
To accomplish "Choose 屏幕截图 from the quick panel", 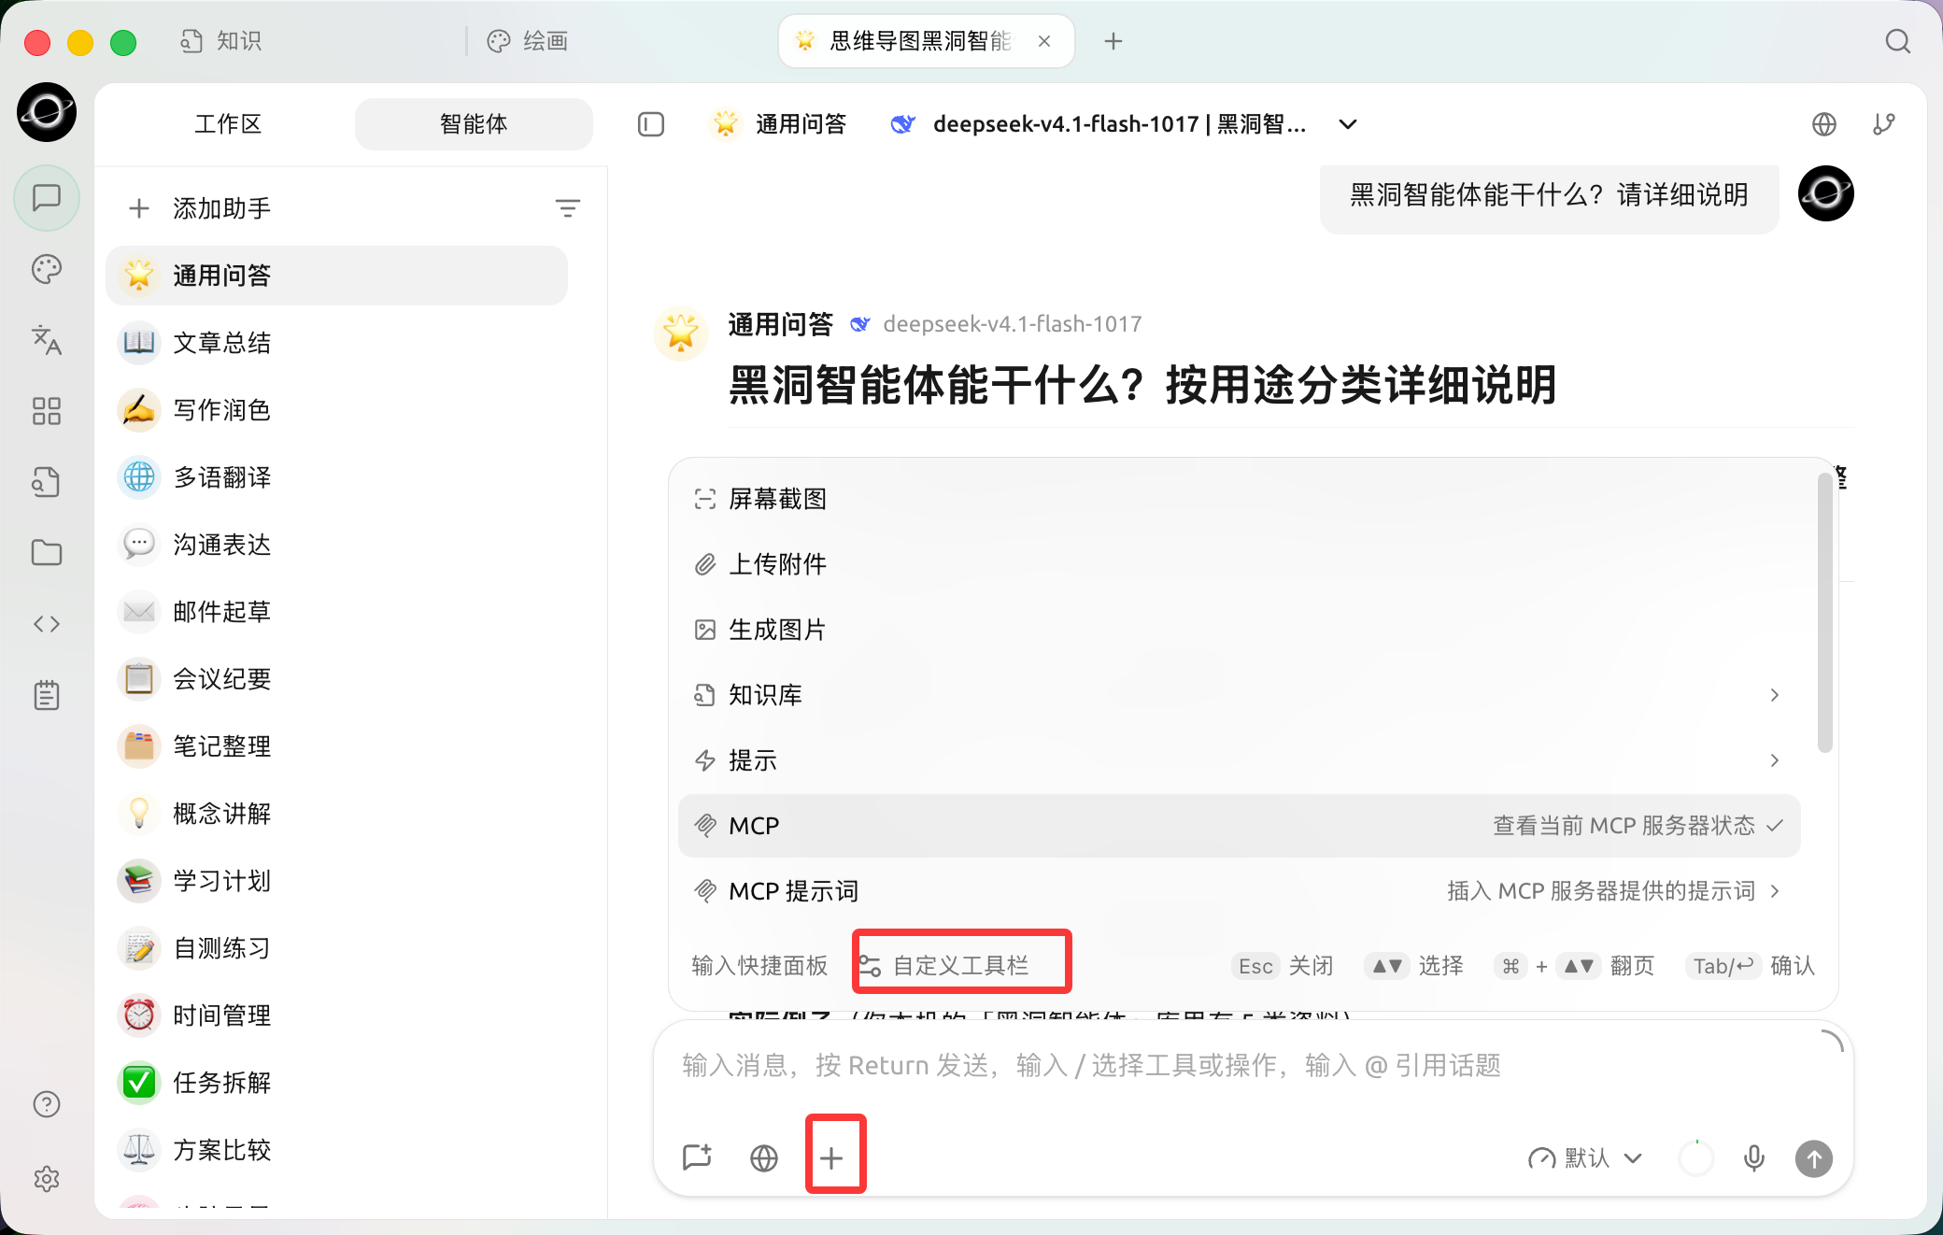I will [x=1239, y=499].
